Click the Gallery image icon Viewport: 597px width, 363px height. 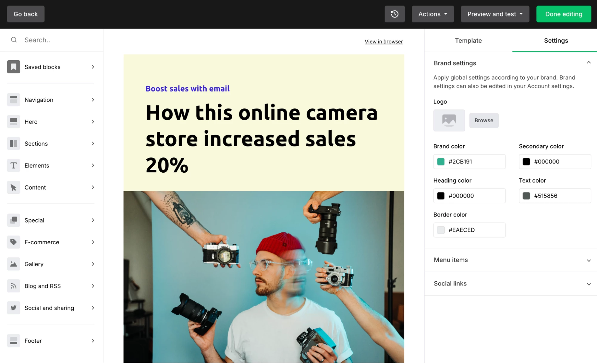point(13,264)
